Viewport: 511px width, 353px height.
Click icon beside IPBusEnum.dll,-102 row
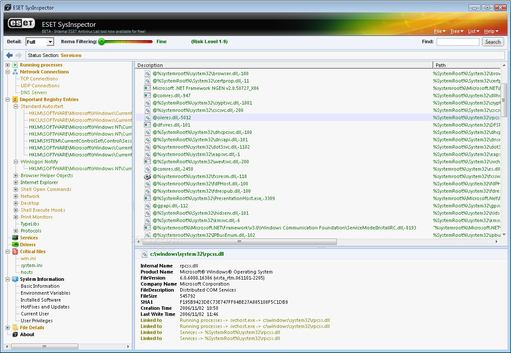coord(147,235)
